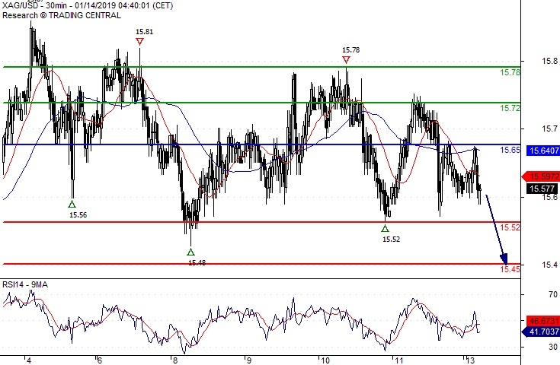Screen dimensions: 560x365
Task: Click the green marker at the 15.48 low
Action: click(190, 252)
